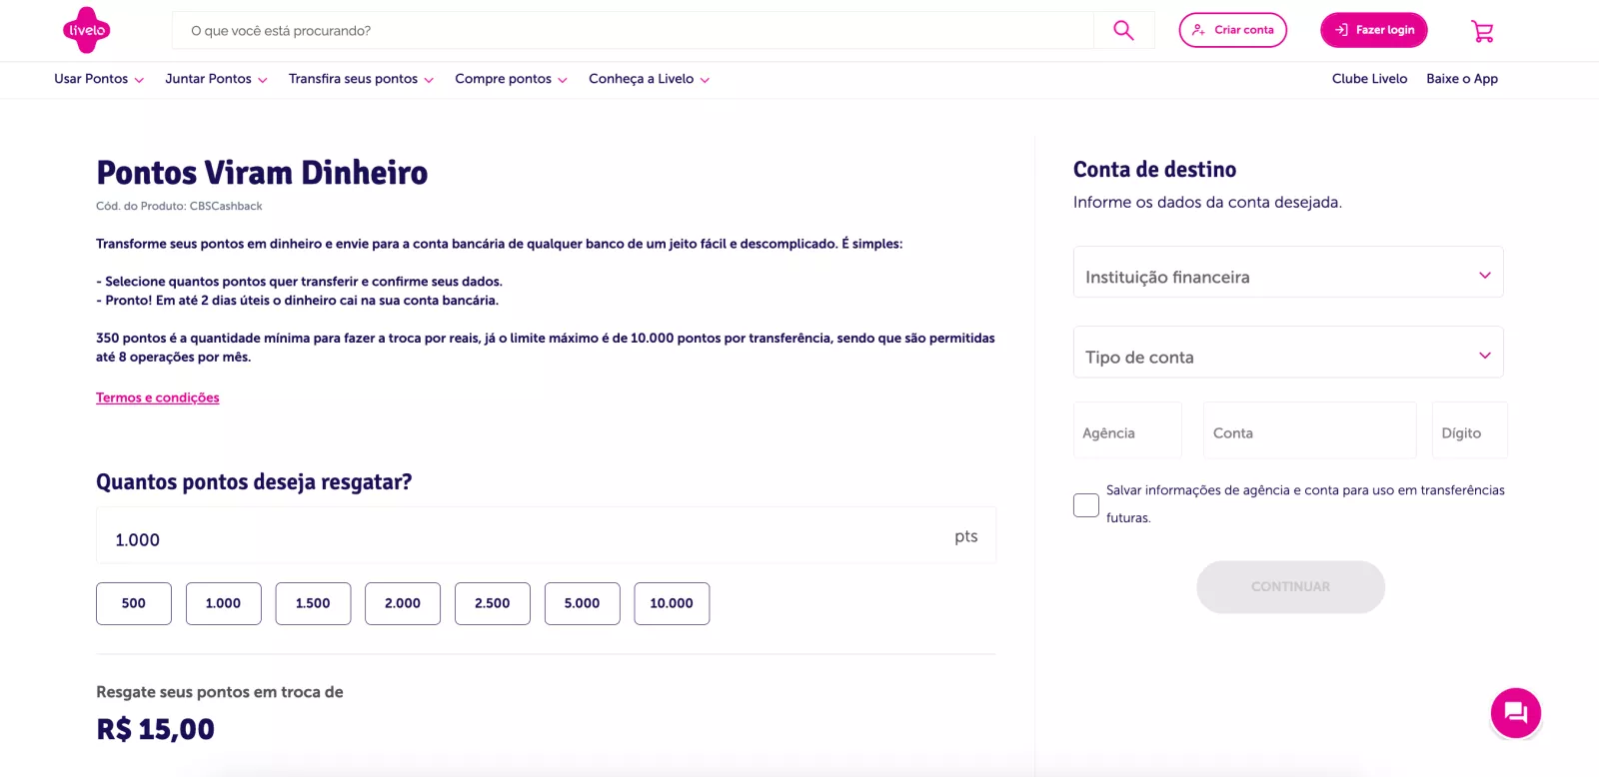Select the 10.000 points button
1599x777 pixels.
[x=672, y=603]
